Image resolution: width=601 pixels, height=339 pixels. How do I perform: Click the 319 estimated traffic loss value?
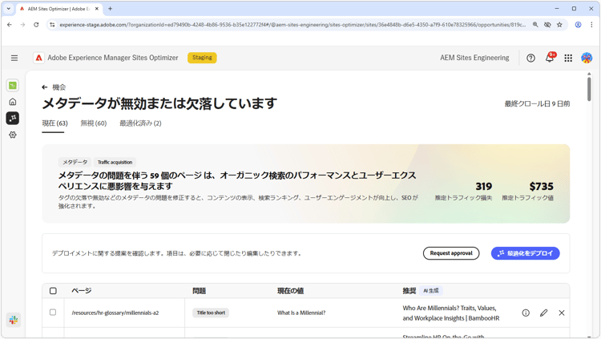tap(484, 187)
